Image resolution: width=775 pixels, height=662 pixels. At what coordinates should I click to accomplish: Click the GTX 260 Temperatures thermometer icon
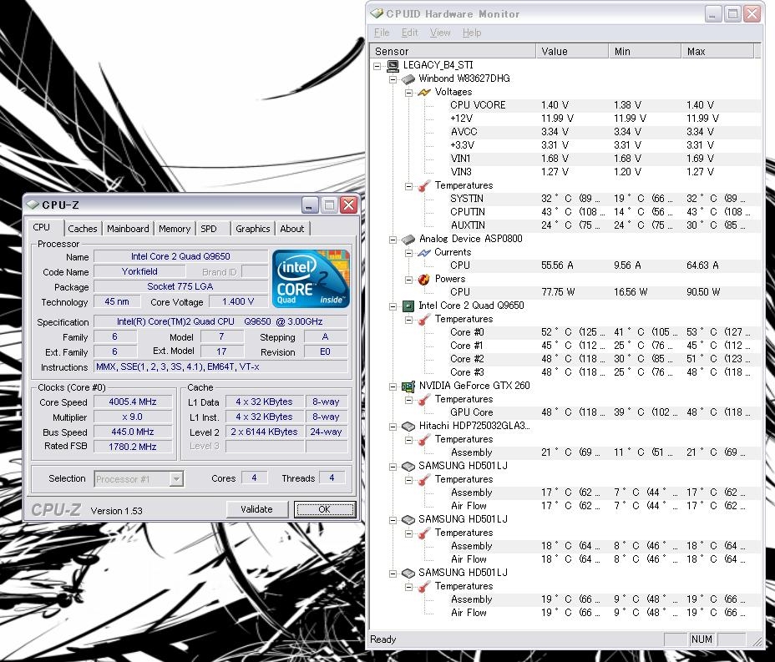point(424,399)
